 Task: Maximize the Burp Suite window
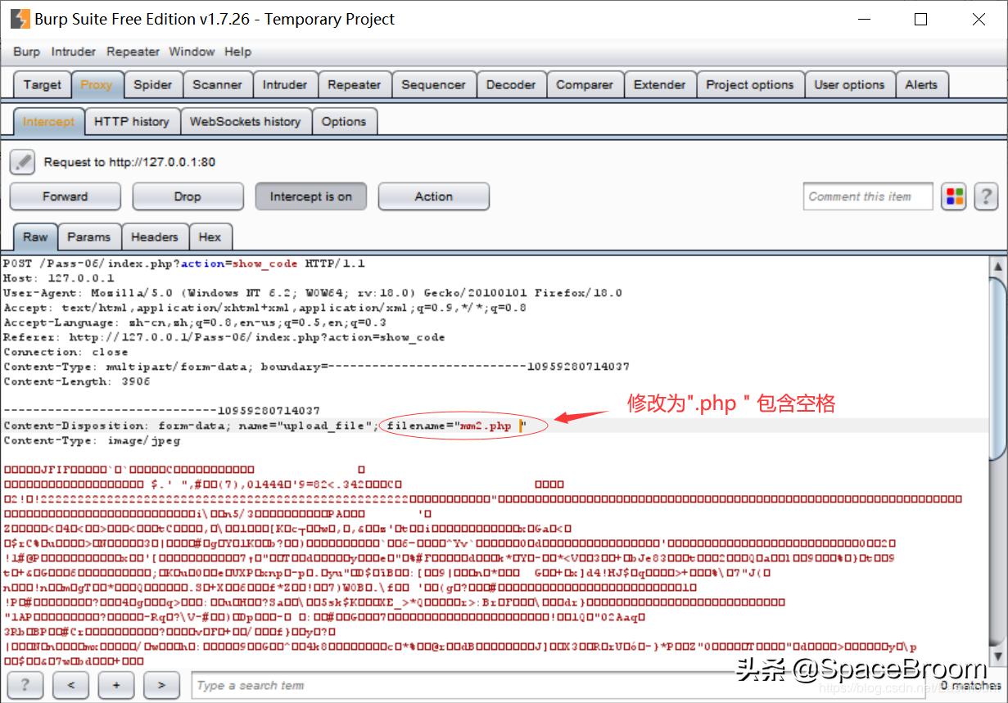pos(921,19)
